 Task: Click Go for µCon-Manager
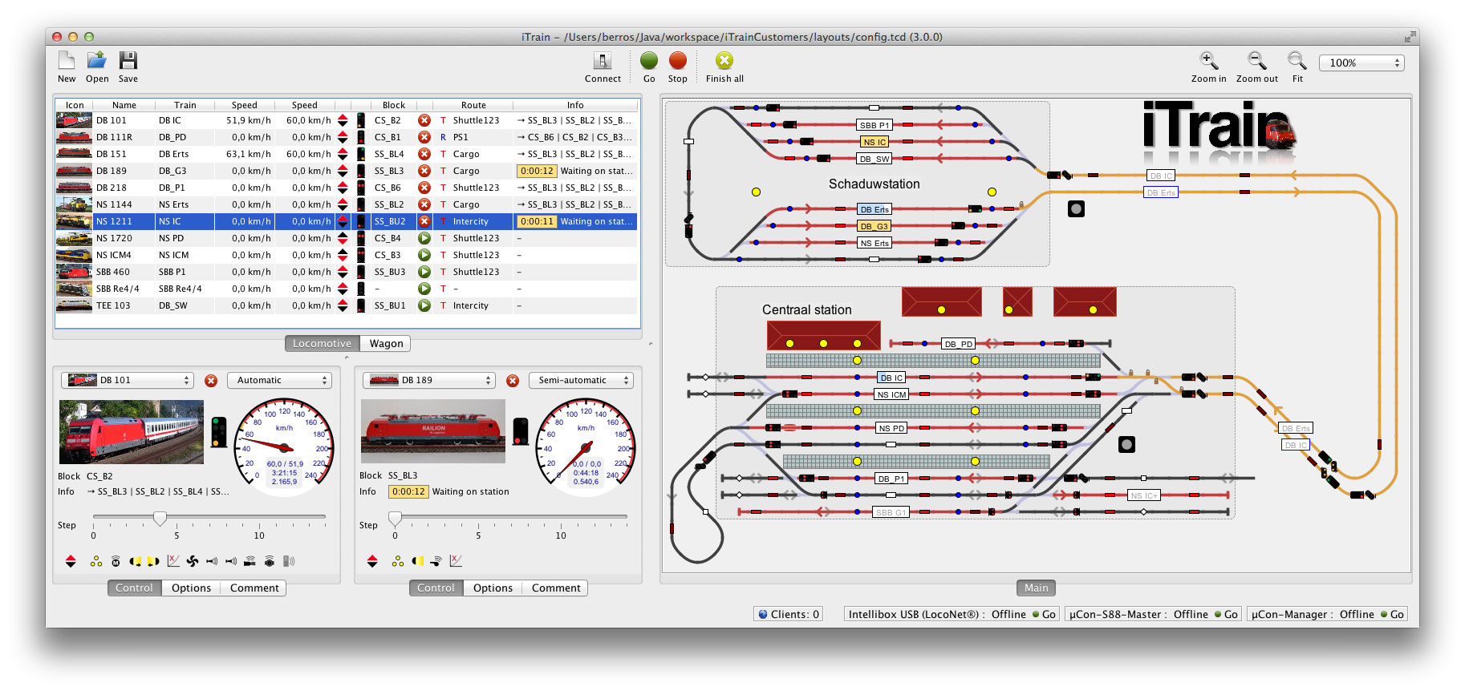click(x=1393, y=614)
